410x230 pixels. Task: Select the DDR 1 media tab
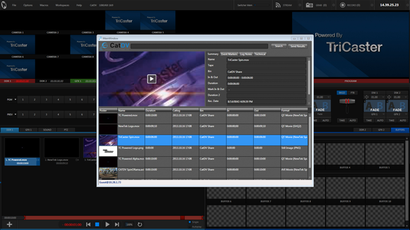(9, 130)
